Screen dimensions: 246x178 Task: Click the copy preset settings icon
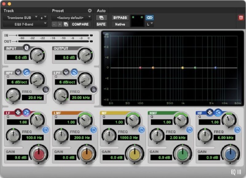coord(66,24)
